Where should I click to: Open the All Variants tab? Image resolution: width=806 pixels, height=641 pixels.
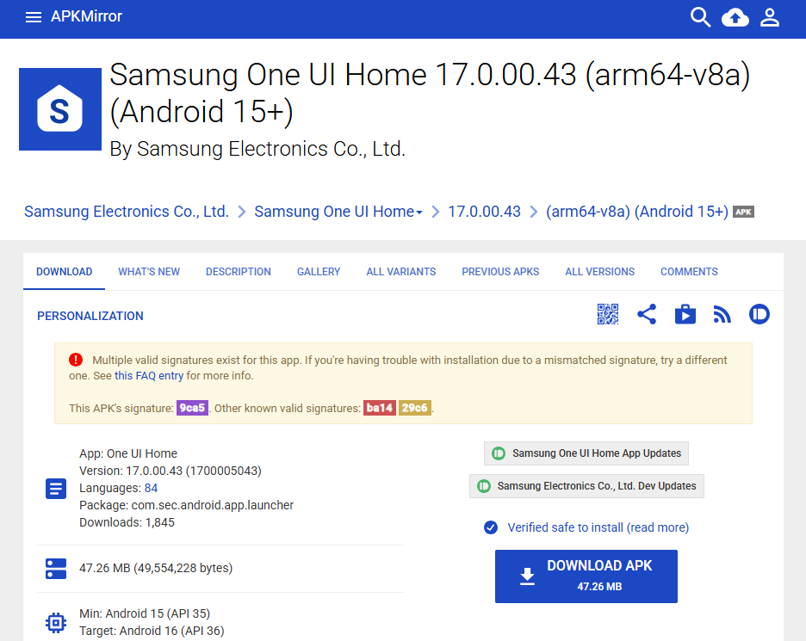point(400,272)
